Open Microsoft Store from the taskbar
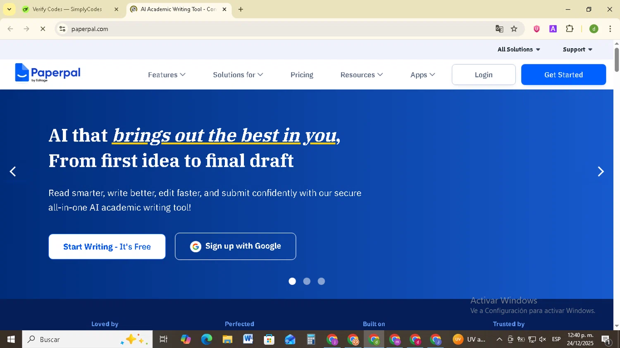 click(x=269, y=339)
